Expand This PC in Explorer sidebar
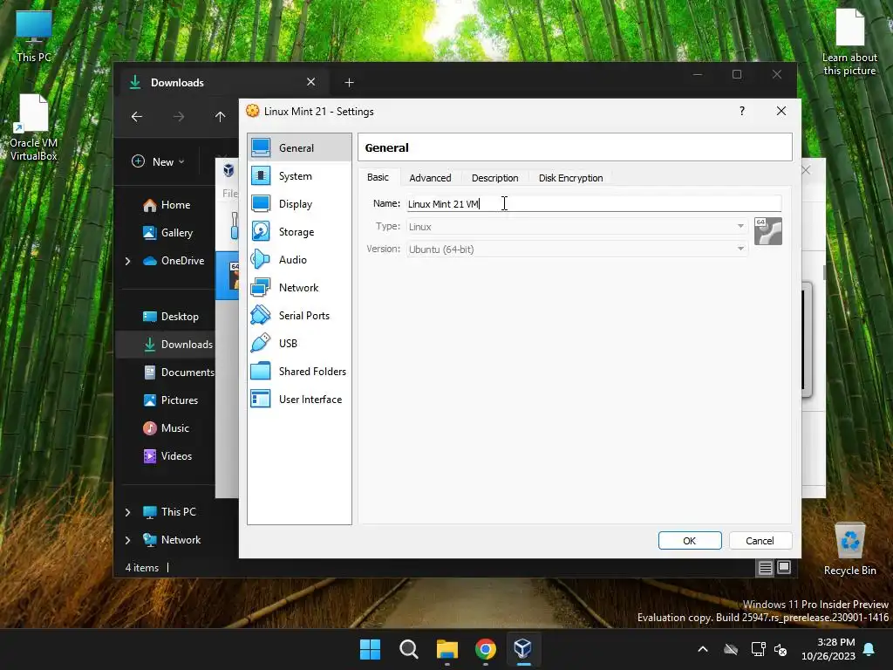Screen dimensions: 893x670 click(127, 512)
